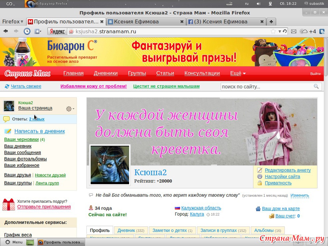Open the system Menu in taskbar
Image resolution: width=328 pixels, height=246 pixels.
coord(14,242)
